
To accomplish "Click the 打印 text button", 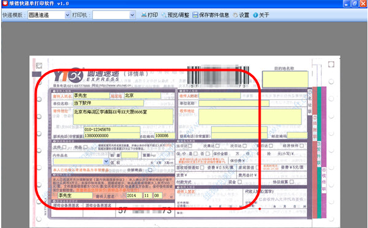I will point(153,15).
